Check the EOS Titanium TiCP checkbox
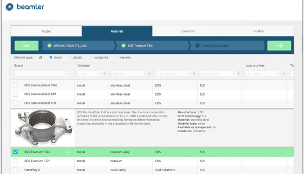 click(x=16, y=161)
